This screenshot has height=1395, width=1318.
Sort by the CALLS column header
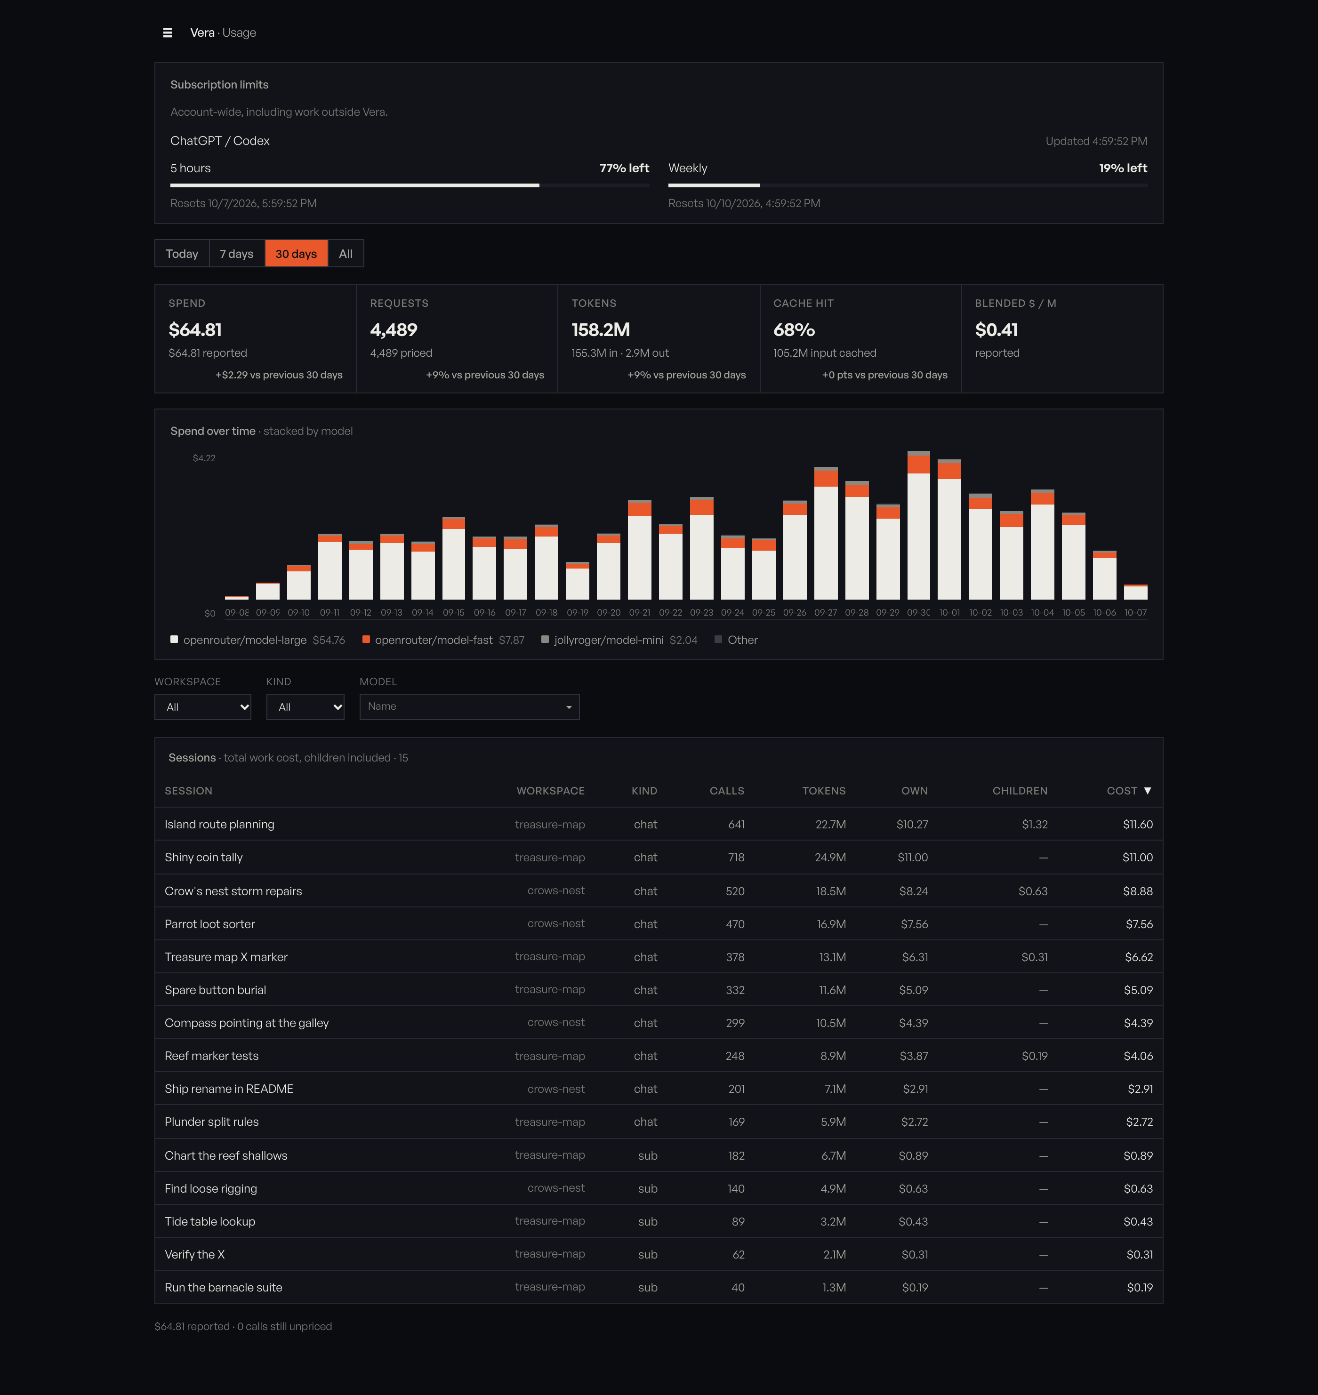pyautogui.click(x=726, y=790)
